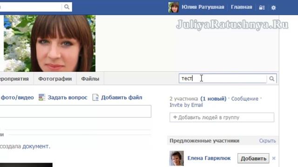Open the документ link in the post
The image size is (298, 167).
pos(35,147)
